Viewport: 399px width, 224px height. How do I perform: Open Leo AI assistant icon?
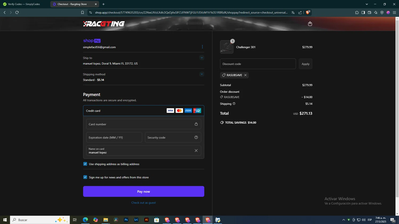coord(376,12)
